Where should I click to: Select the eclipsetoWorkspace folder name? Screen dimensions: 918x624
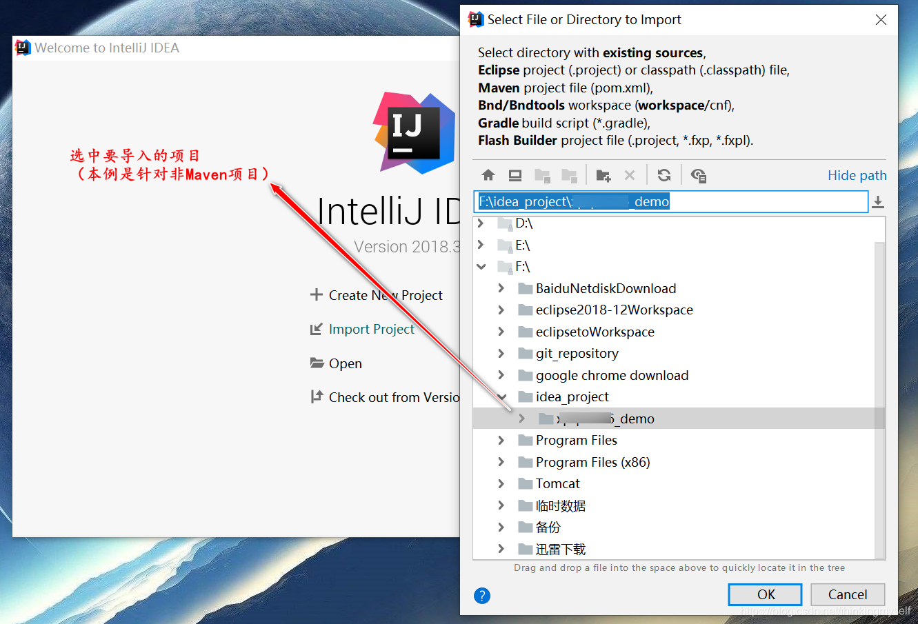click(595, 332)
